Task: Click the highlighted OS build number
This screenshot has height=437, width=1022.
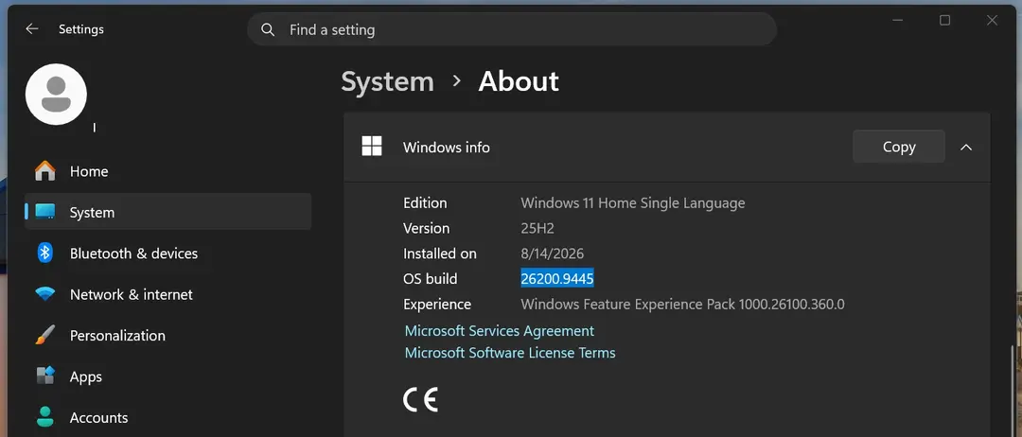Action: tap(557, 279)
